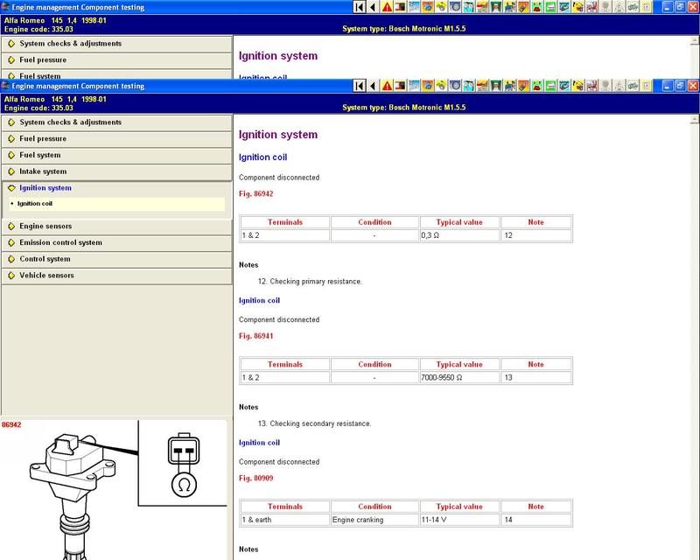Expand the Intake system section

117,171
